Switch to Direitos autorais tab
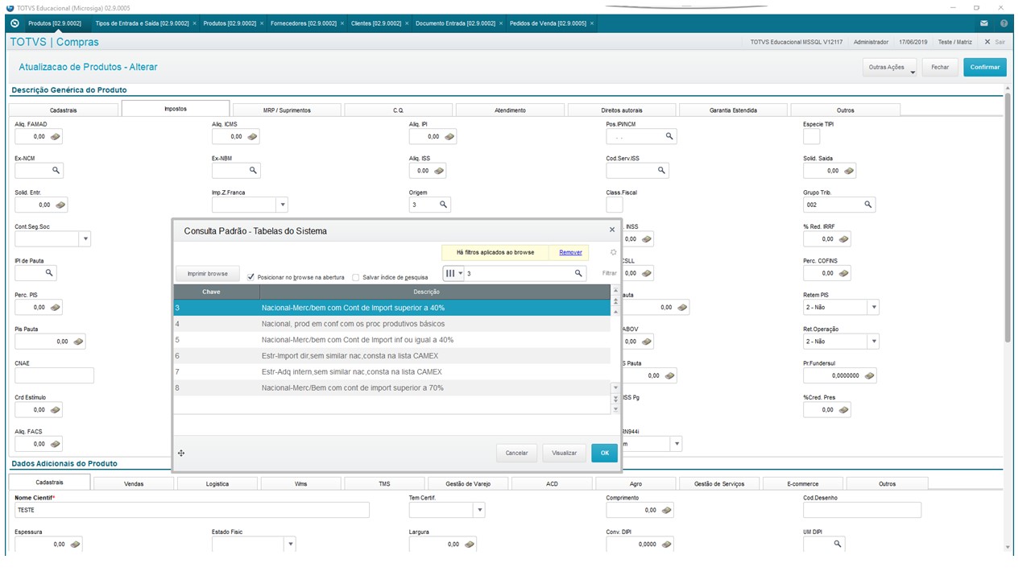The width and height of the screenshot is (1031, 580). (x=622, y=110)
